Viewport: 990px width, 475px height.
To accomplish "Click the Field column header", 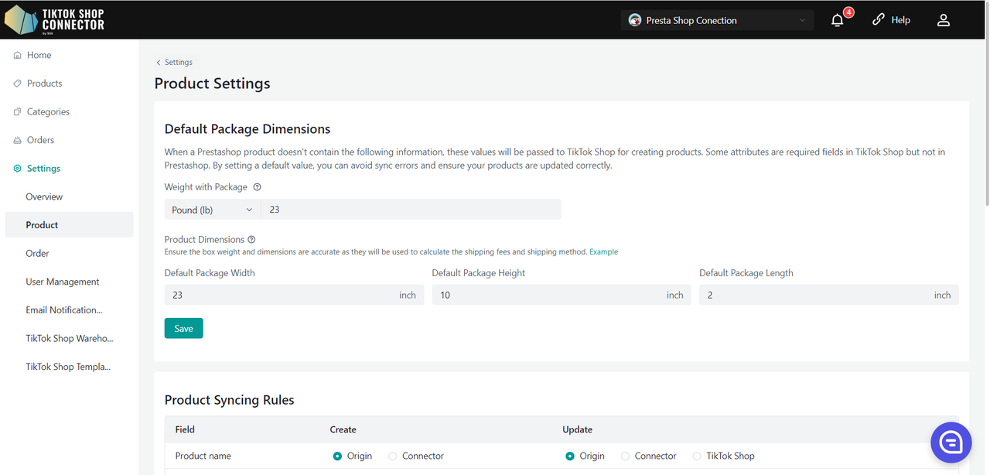I will click(x=185, y=429).
